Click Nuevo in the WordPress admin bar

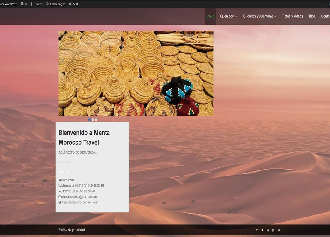coord(38,4)
